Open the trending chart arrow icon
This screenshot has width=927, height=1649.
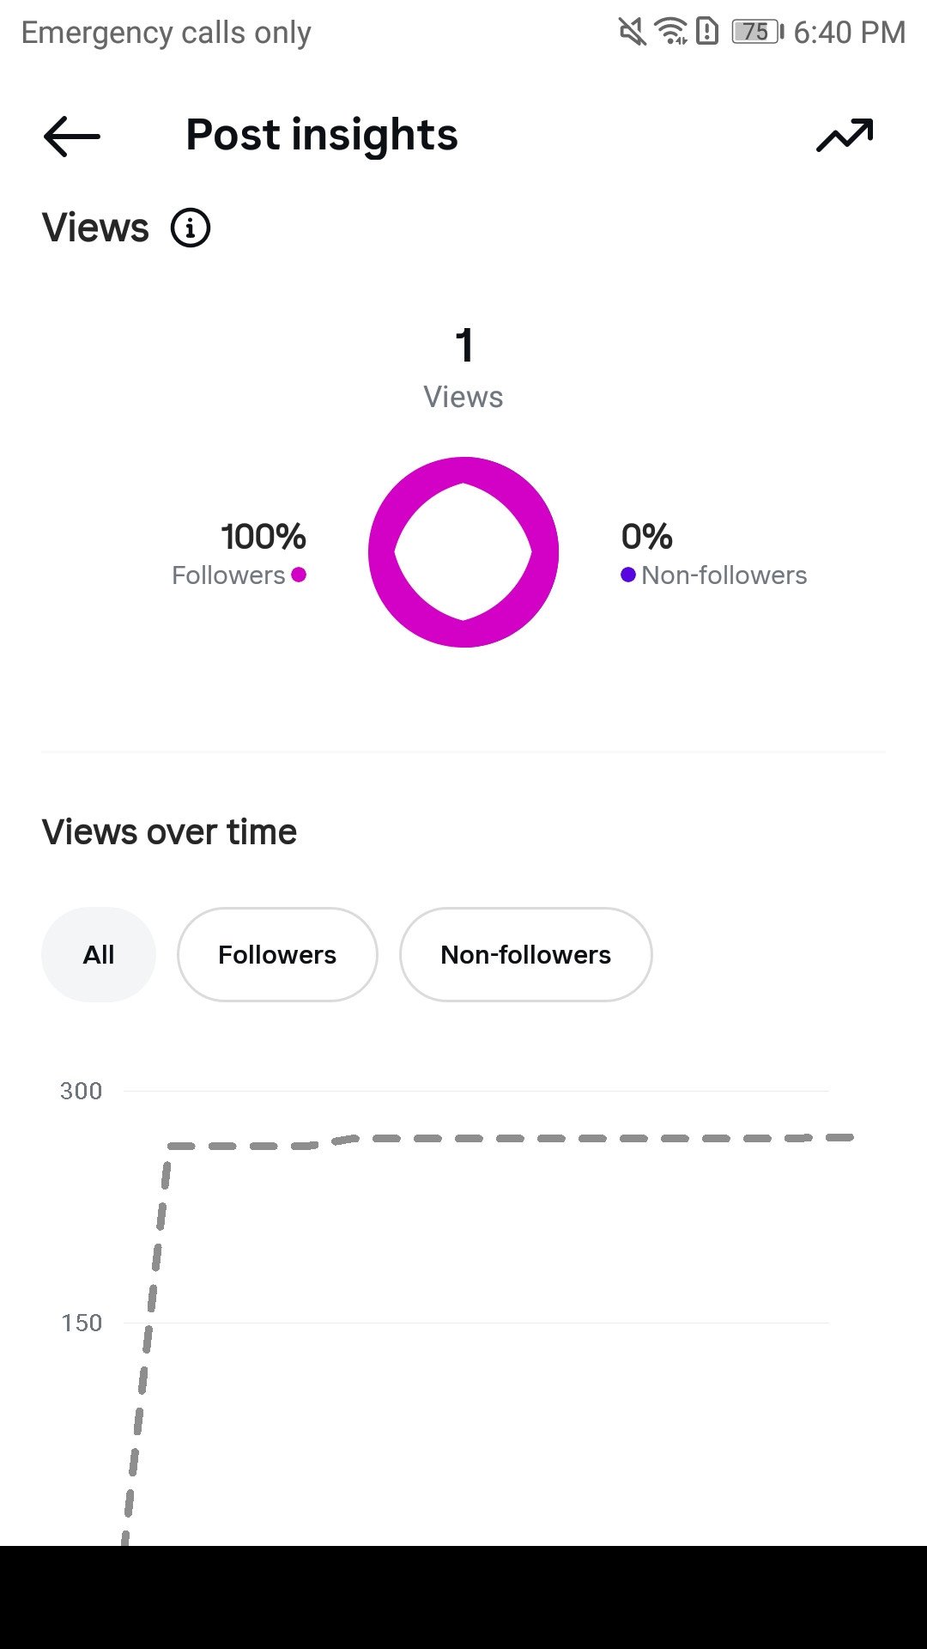(x=845, y=136)
